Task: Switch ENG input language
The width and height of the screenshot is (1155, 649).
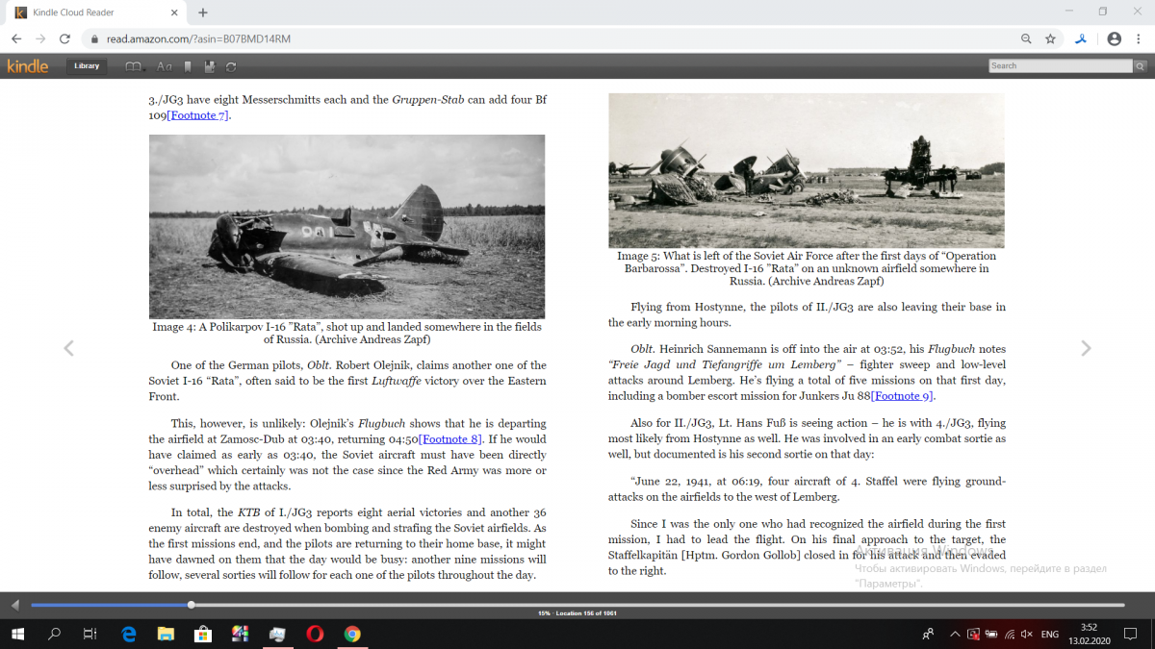Action: tap(1050, 634)
